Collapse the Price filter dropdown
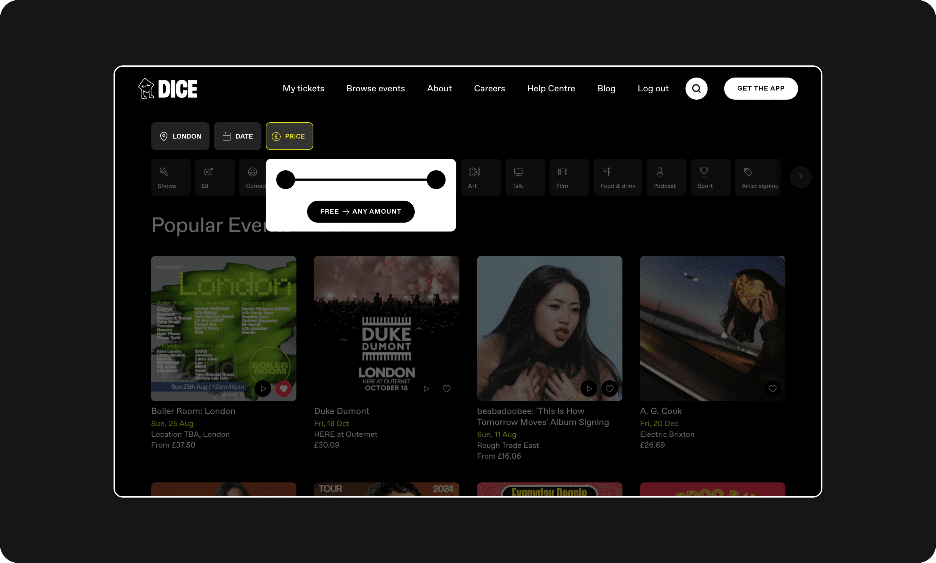The width and height of the screenshot is (936, 563). point(289,136)
